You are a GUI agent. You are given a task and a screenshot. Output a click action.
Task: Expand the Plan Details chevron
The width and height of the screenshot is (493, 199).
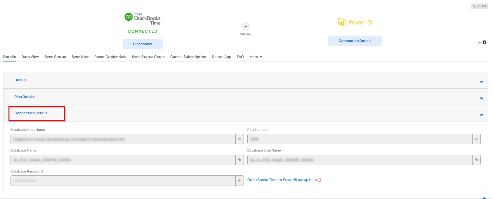pyautogui.click(x=482, y=98)
